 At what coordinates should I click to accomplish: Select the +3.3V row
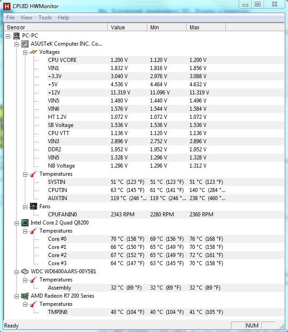pos(166,76)
